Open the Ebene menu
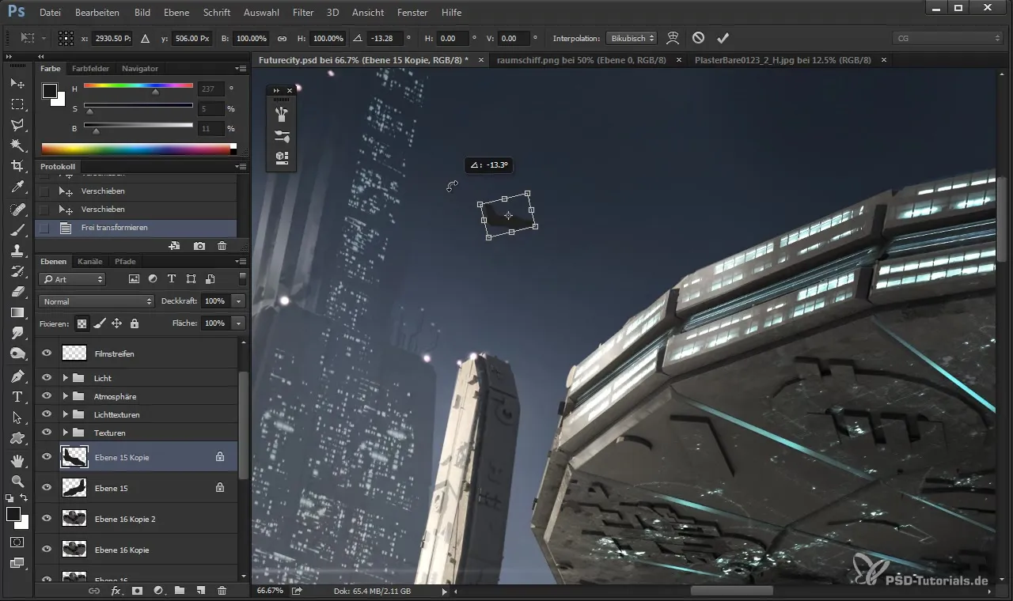This screenshot has width=1013, height=601. pos(176,13)
